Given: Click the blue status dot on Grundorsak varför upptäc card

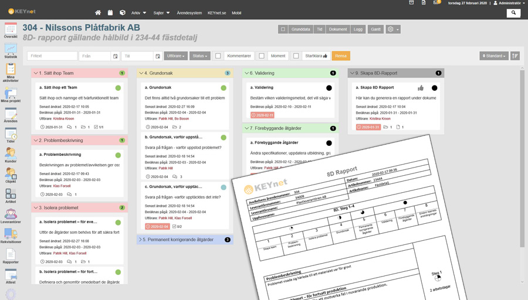Looking at the screenshot, I should pos(224,187).
